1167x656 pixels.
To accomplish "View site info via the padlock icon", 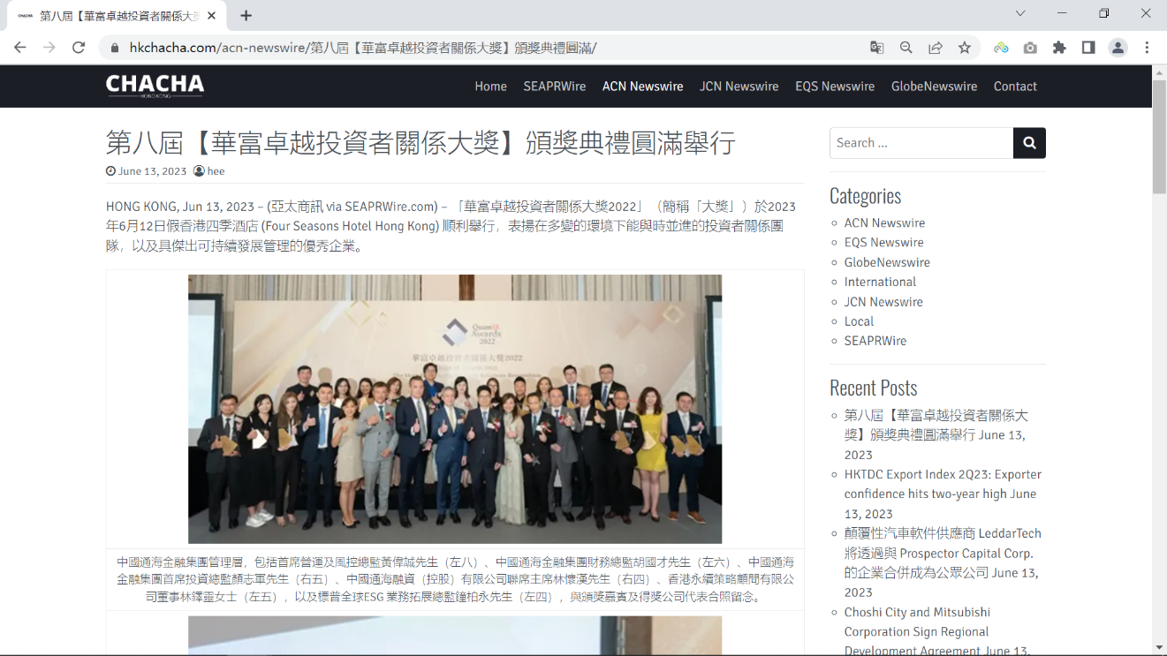I will tap(115, 48).
